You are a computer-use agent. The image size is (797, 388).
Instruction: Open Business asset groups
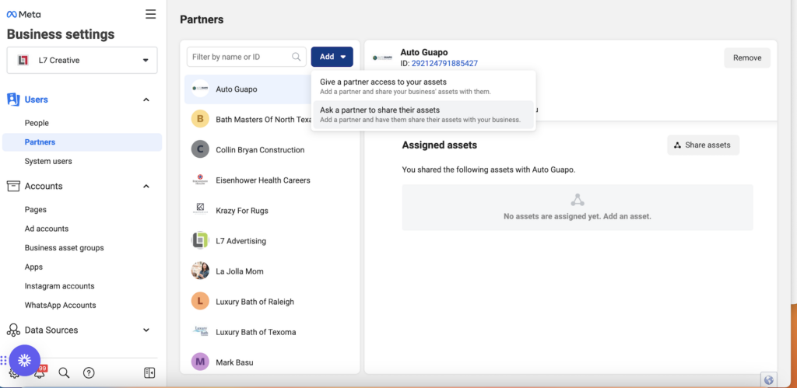[64, 248]
